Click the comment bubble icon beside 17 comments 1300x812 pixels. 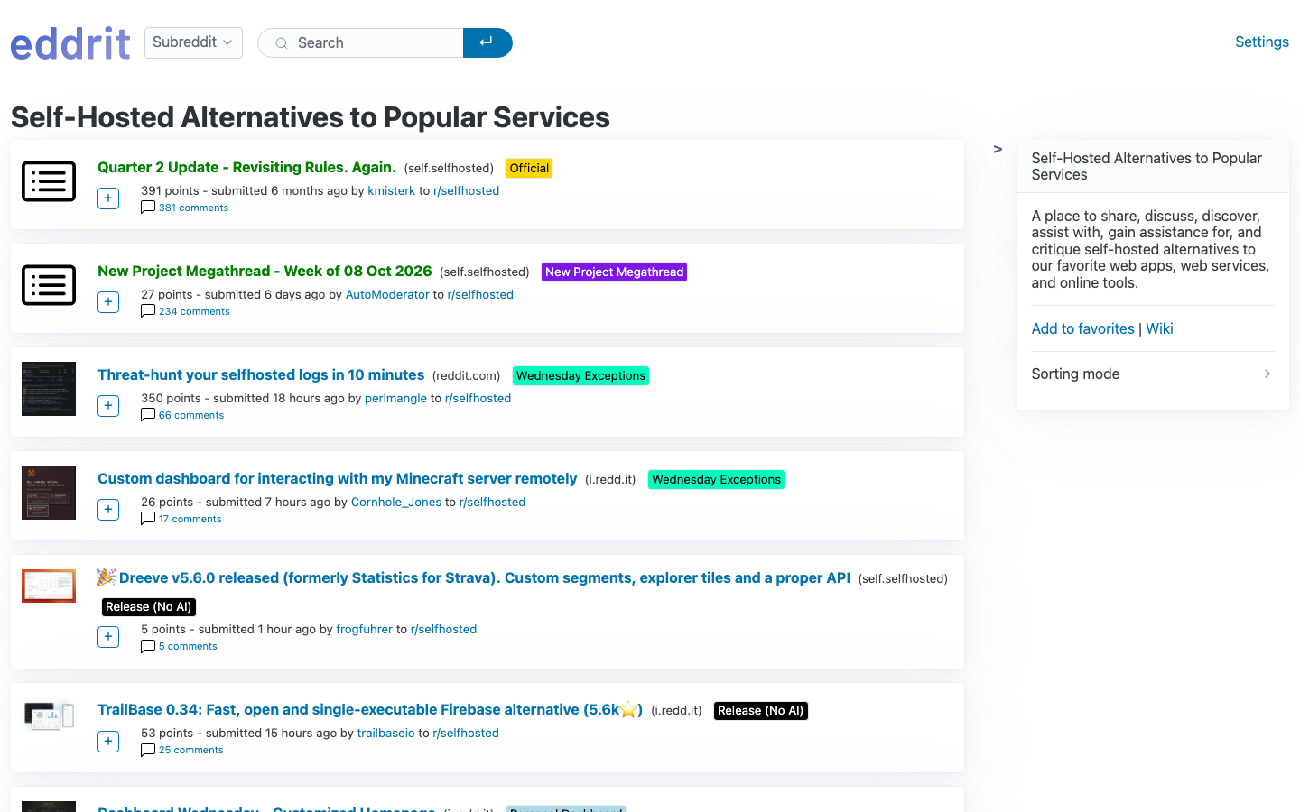pos(148,519)
